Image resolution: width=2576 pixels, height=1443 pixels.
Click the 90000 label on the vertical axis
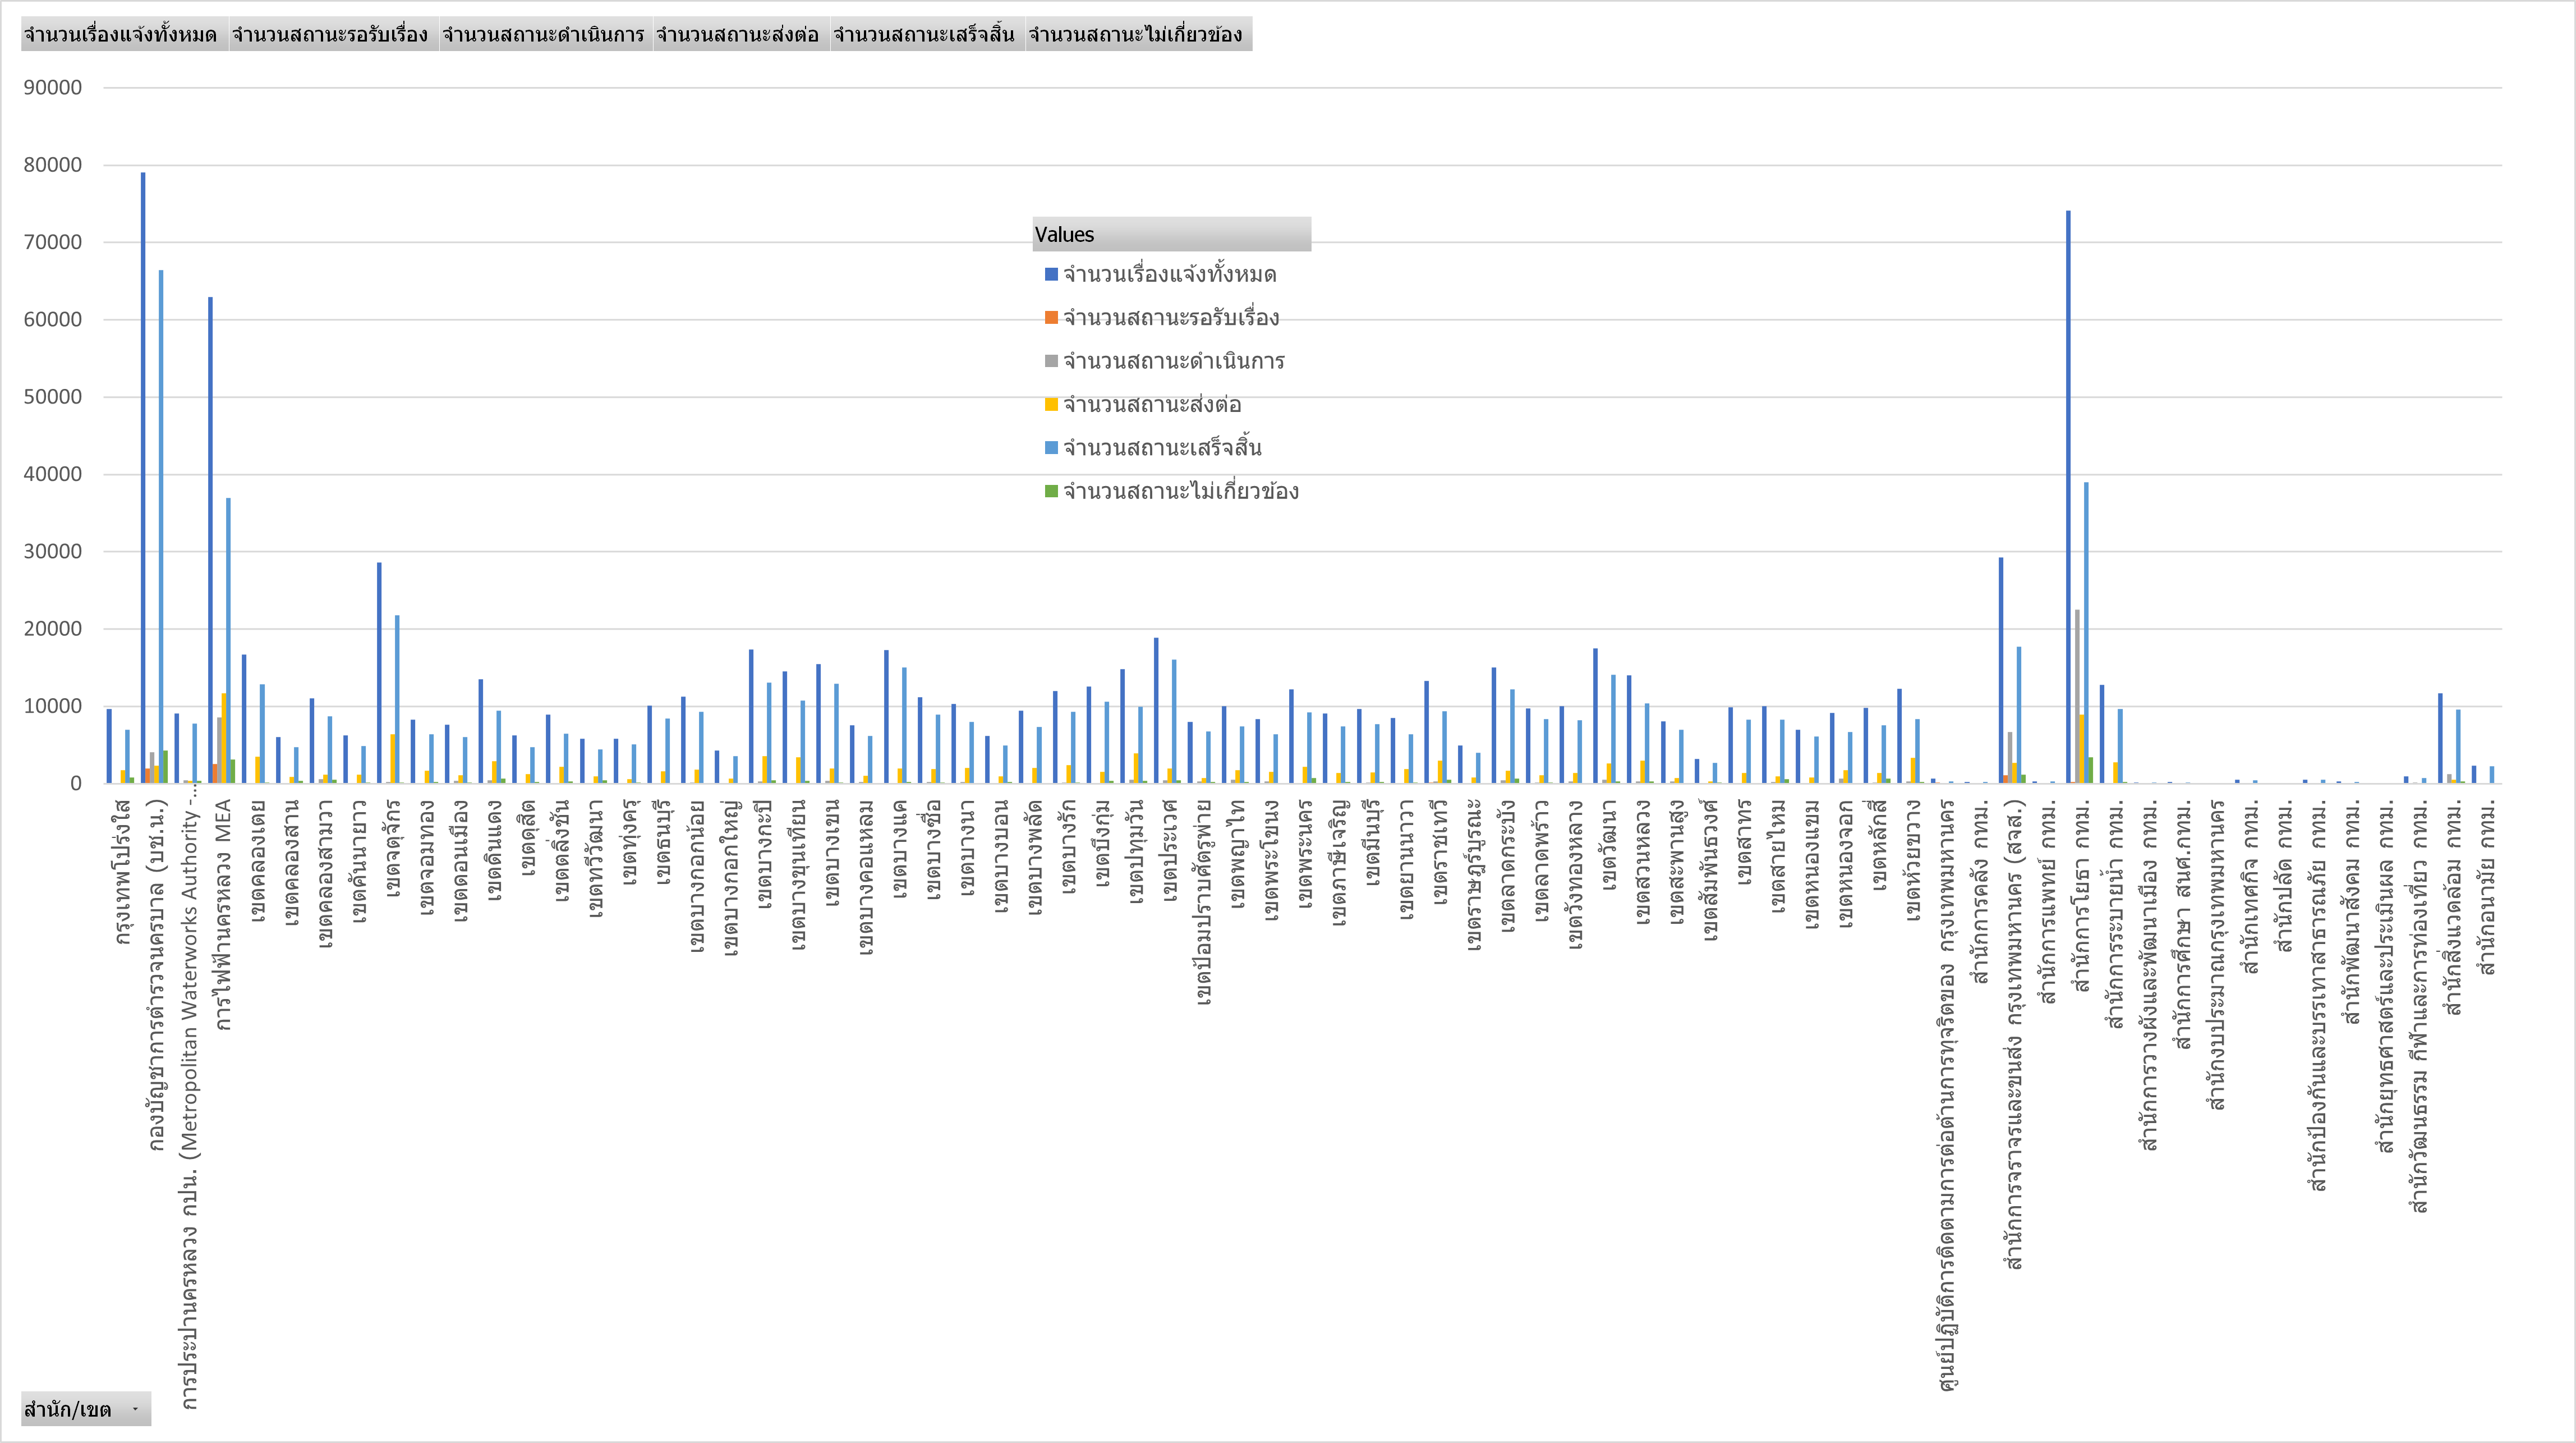pyautogui.click(x=53, y=88)
